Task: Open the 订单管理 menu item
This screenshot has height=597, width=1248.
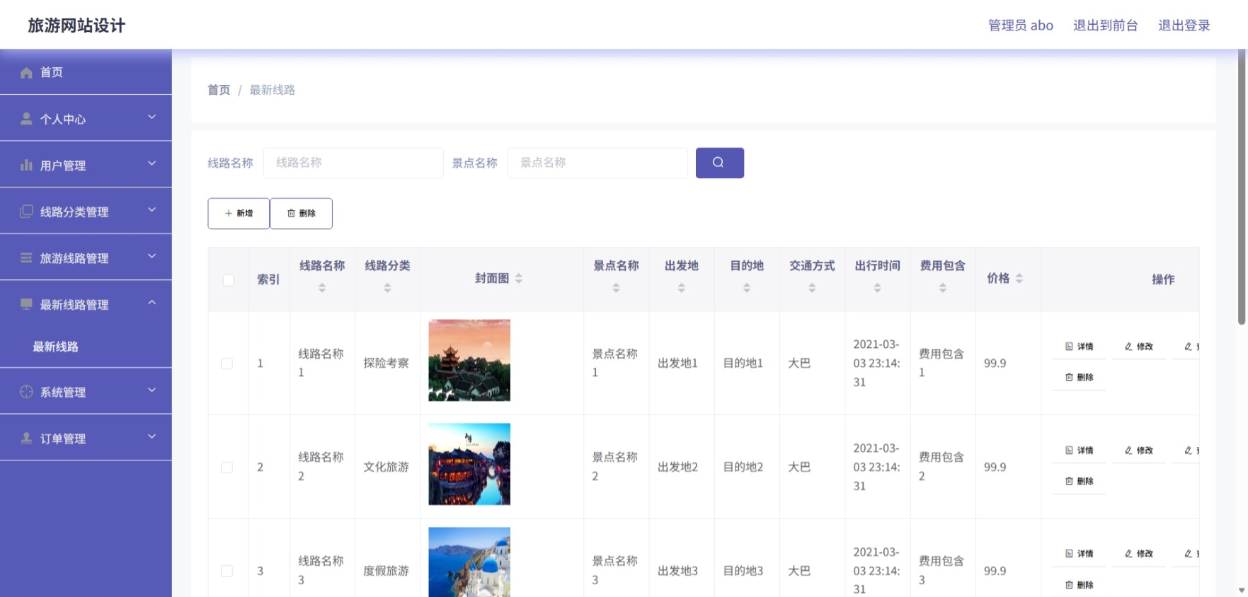Action: pyautogui.click(x=86, y=438)
